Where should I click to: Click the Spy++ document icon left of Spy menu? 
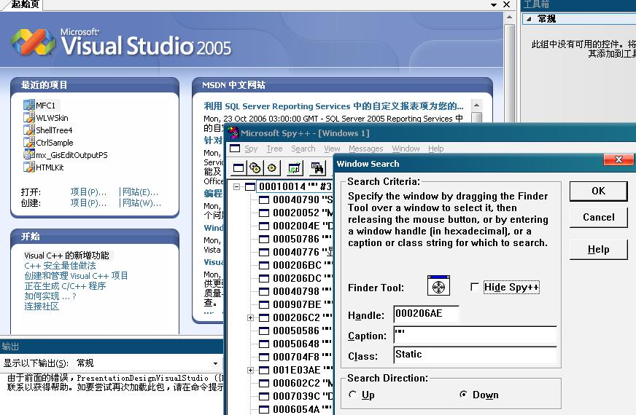pyautogui.click(x=234, y=149)
